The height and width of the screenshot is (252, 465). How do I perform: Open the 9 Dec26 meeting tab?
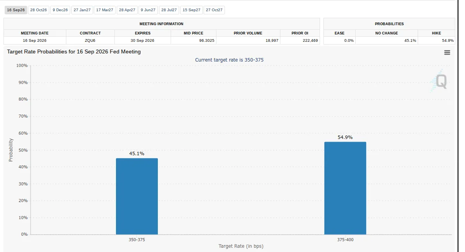pos(60,10)
